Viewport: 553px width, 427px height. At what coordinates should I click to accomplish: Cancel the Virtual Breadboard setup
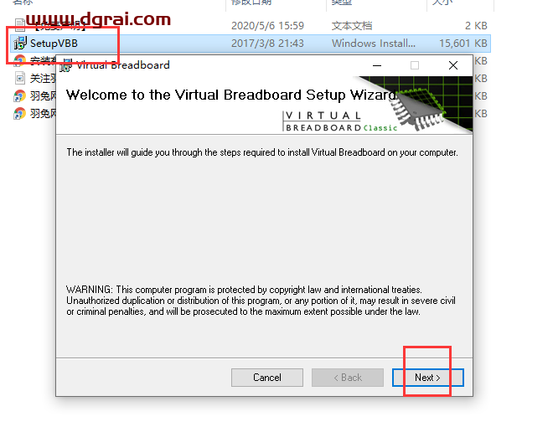point(267,378)
